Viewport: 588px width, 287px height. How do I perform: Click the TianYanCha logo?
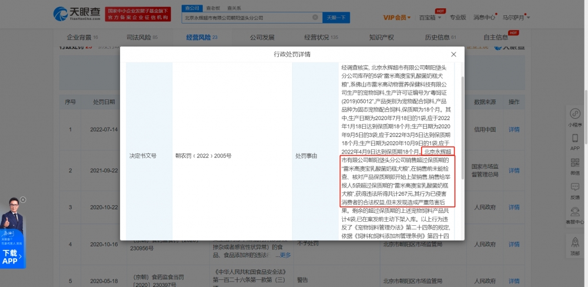77,14
